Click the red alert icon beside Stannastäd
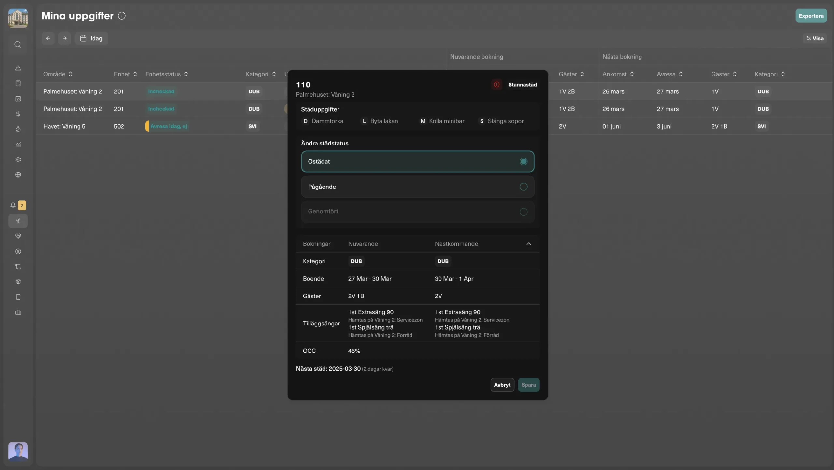The image size is (834, 470). [496, 84]
